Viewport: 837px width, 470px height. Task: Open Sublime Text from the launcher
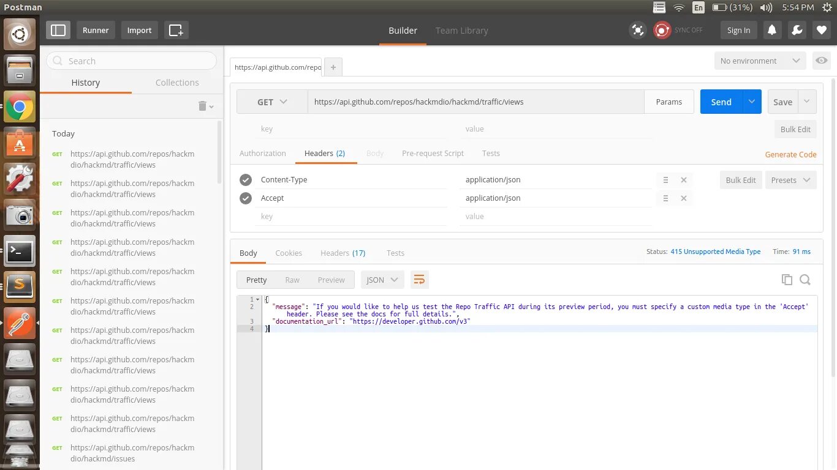pyautogui.click(x=20, y=286)
